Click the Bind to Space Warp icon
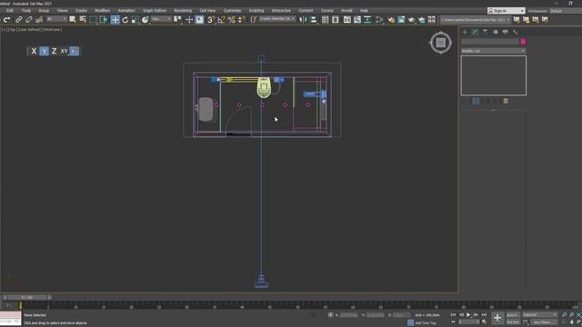 point(39,20)
